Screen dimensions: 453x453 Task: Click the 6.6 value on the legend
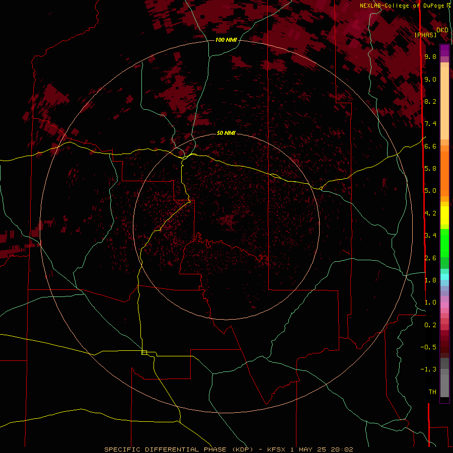coord(430,146)
